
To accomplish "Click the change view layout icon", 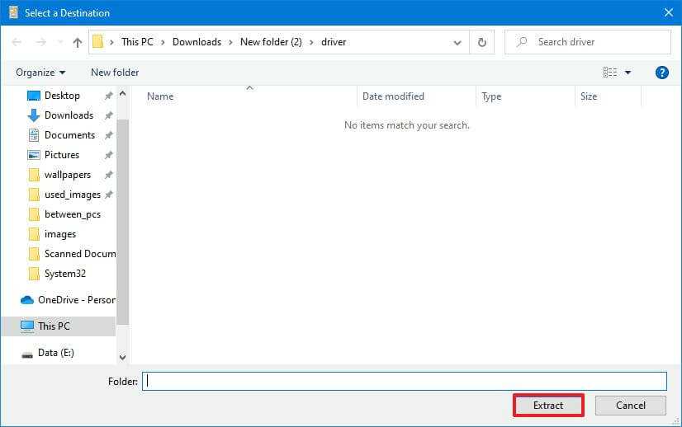I will point(610,73).
